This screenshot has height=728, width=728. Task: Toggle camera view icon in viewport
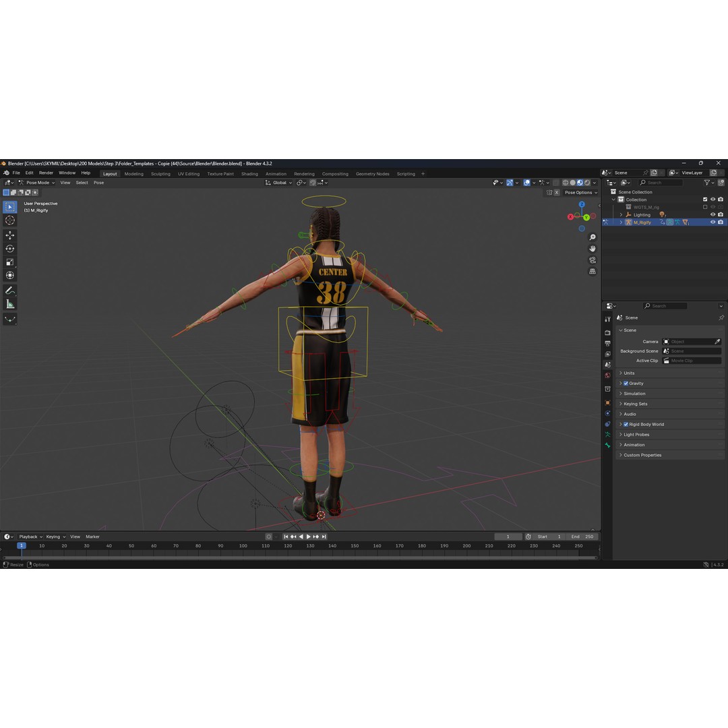(593, 260)
